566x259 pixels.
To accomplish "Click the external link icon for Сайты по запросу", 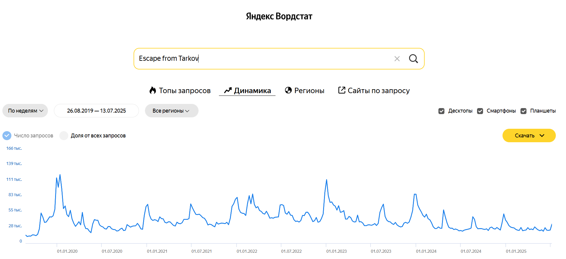I will (341, 90).
